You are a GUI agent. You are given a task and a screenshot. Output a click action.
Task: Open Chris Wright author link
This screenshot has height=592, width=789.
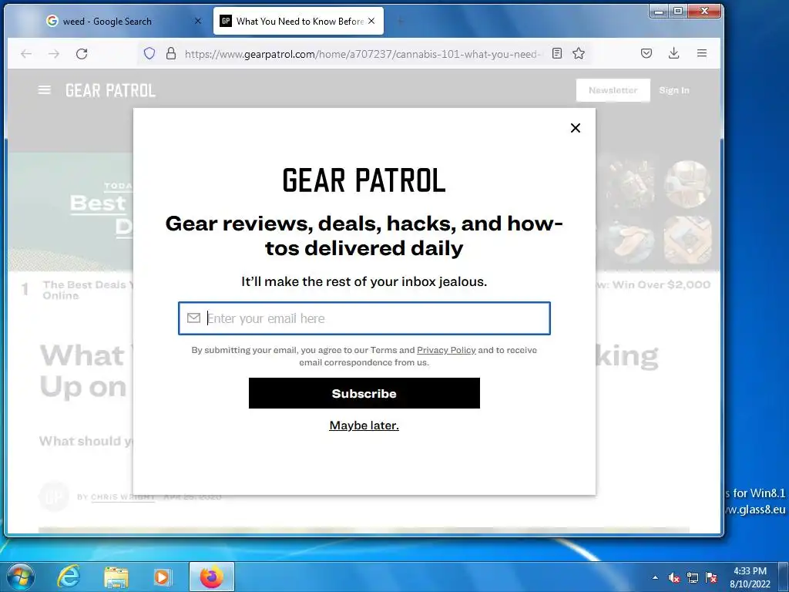[123, 497]
